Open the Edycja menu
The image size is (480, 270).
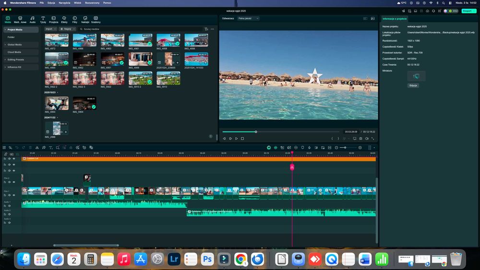[x=51, y=3]
